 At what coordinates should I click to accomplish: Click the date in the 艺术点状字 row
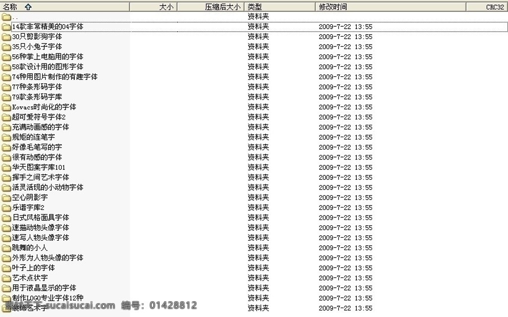[345, 278]
